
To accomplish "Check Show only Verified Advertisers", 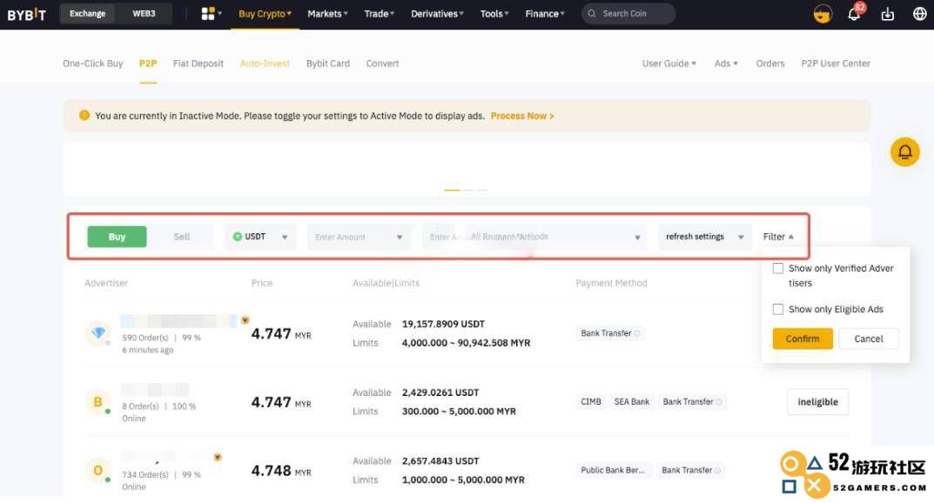I will (x=778, y=268).
